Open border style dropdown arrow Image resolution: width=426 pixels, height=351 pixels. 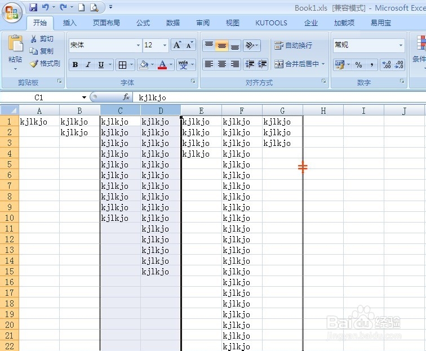click(131, 65)
